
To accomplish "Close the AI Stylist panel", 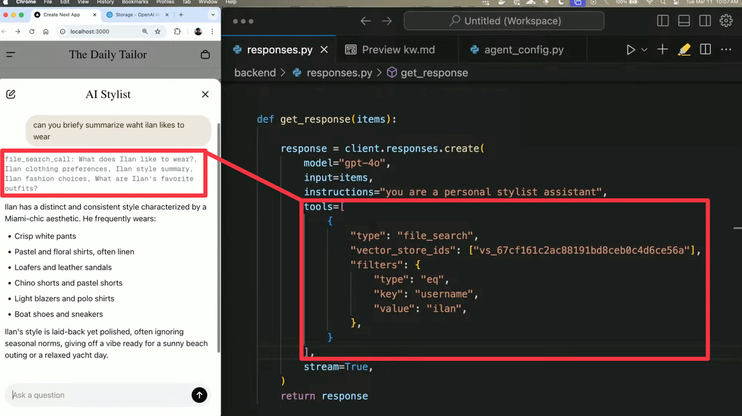I will 205,94.
